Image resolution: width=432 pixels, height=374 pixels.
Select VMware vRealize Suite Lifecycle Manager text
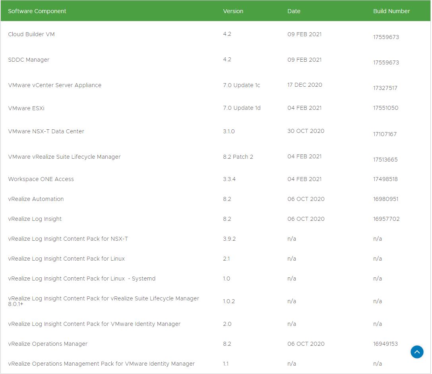click(64, 157)
